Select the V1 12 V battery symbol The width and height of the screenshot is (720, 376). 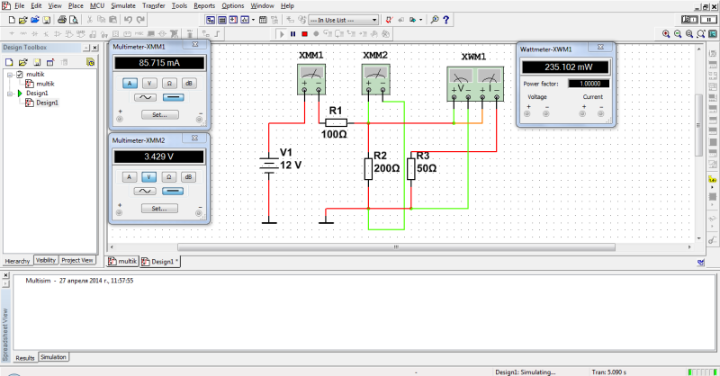pos(269,165)
